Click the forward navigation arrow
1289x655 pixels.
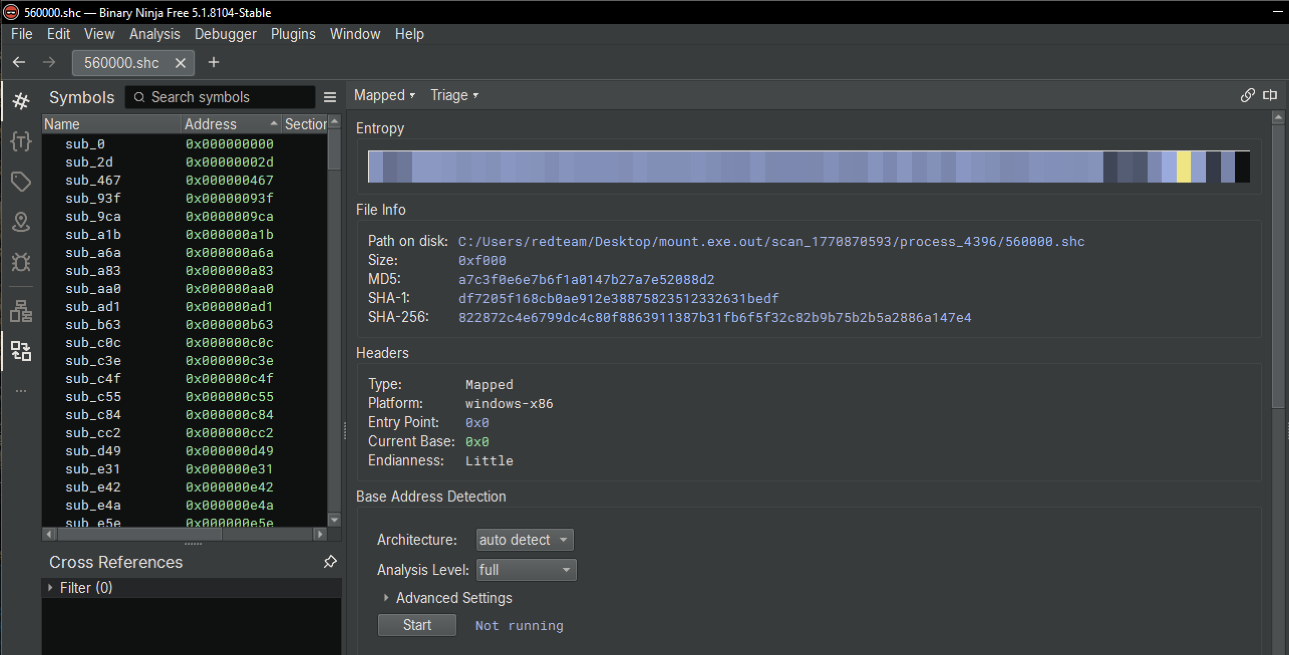[49, 62]
